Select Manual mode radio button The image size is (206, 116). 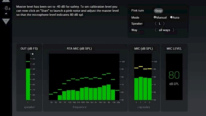pyautogui.click(x=155, y=17)
